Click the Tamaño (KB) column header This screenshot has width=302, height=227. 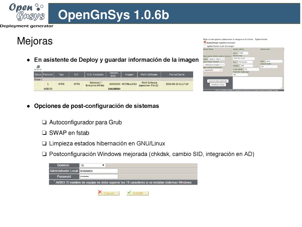(x=114, y=74)
